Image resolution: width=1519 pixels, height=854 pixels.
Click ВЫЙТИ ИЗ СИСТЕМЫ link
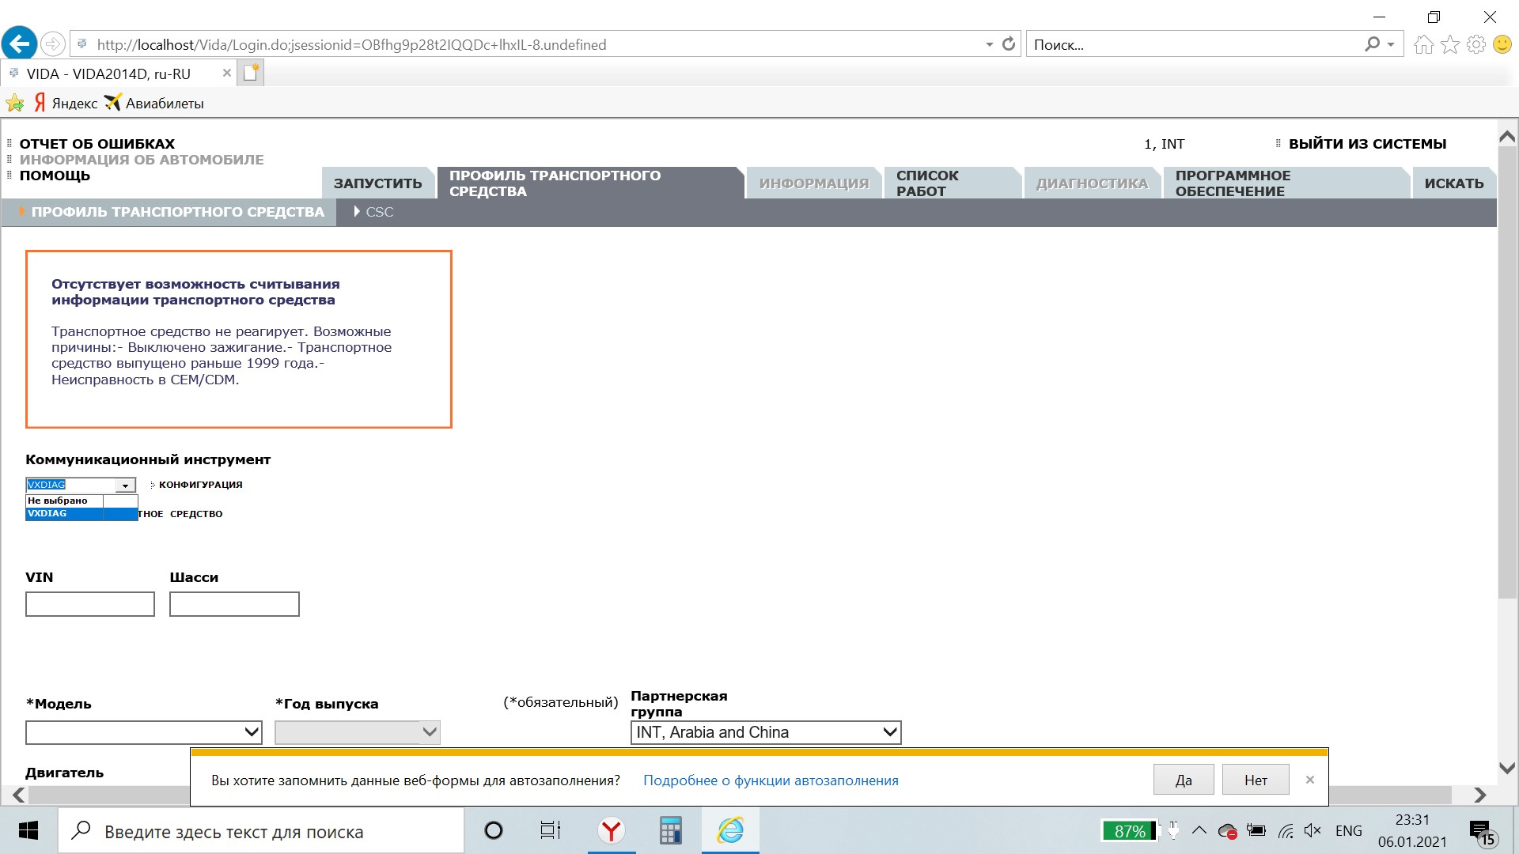coord(1366,144)
